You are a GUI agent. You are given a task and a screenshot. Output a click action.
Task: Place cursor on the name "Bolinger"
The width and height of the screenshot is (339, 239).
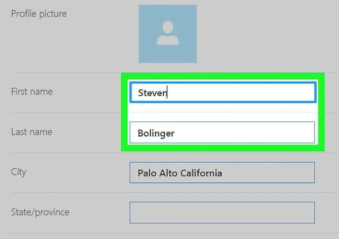click(x=156, y=134)
